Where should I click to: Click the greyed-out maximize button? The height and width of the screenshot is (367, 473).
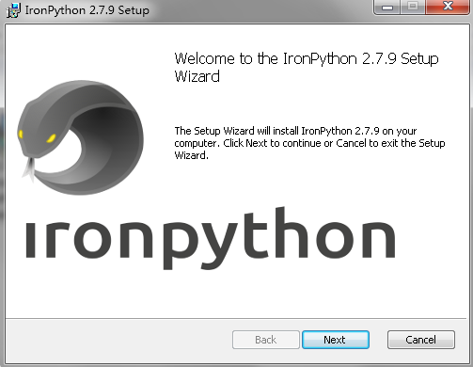coord(413,7)
